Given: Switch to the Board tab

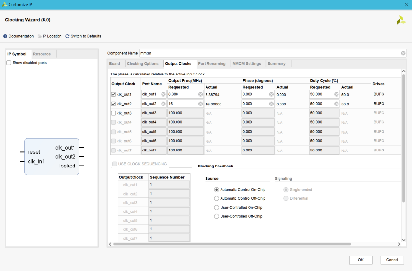Looking at the screenshot, I should coord(115,64).
